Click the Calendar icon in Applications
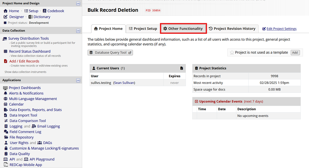This screenshot has width=309, height=168. (x=6, y=104)
